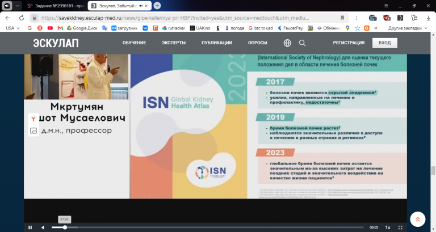Open the ЭКСПЕРТЫ menu item
Image resolution: width=436 pixels, height=232 pixels.
pos(174,43)
